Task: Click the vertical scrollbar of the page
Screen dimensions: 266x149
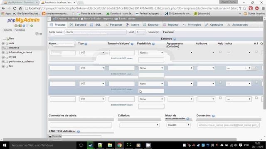Action: tap(264, 65)
